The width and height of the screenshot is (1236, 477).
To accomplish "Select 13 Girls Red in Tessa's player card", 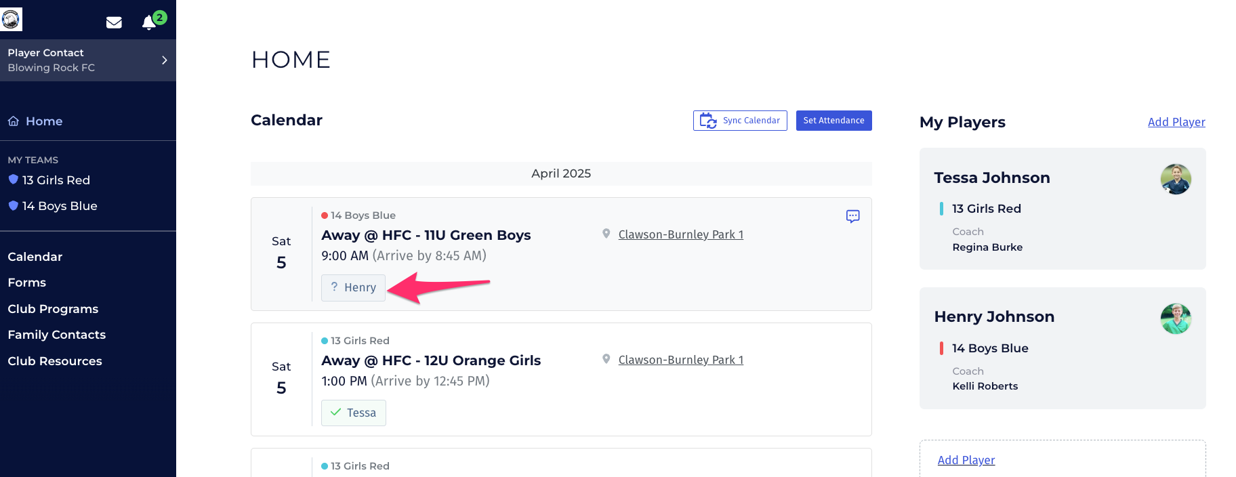I will pyautogui.click(x=987, y=209).
